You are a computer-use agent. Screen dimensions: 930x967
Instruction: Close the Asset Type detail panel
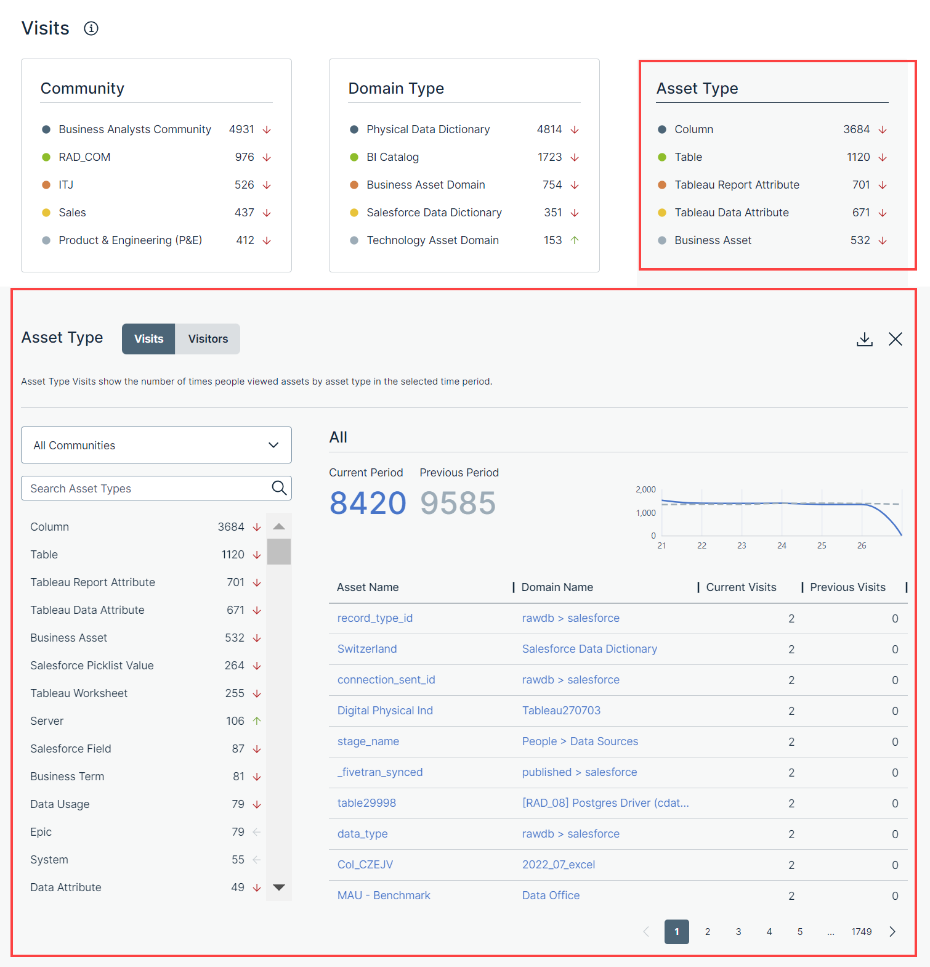tap(895, 339)
